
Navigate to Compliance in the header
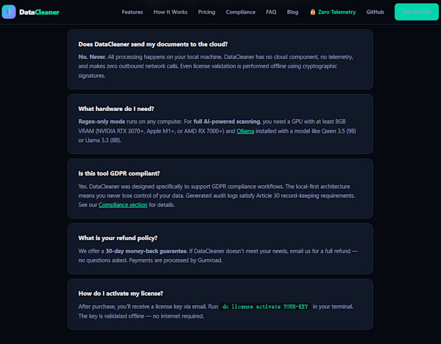[x=241, y=12]
